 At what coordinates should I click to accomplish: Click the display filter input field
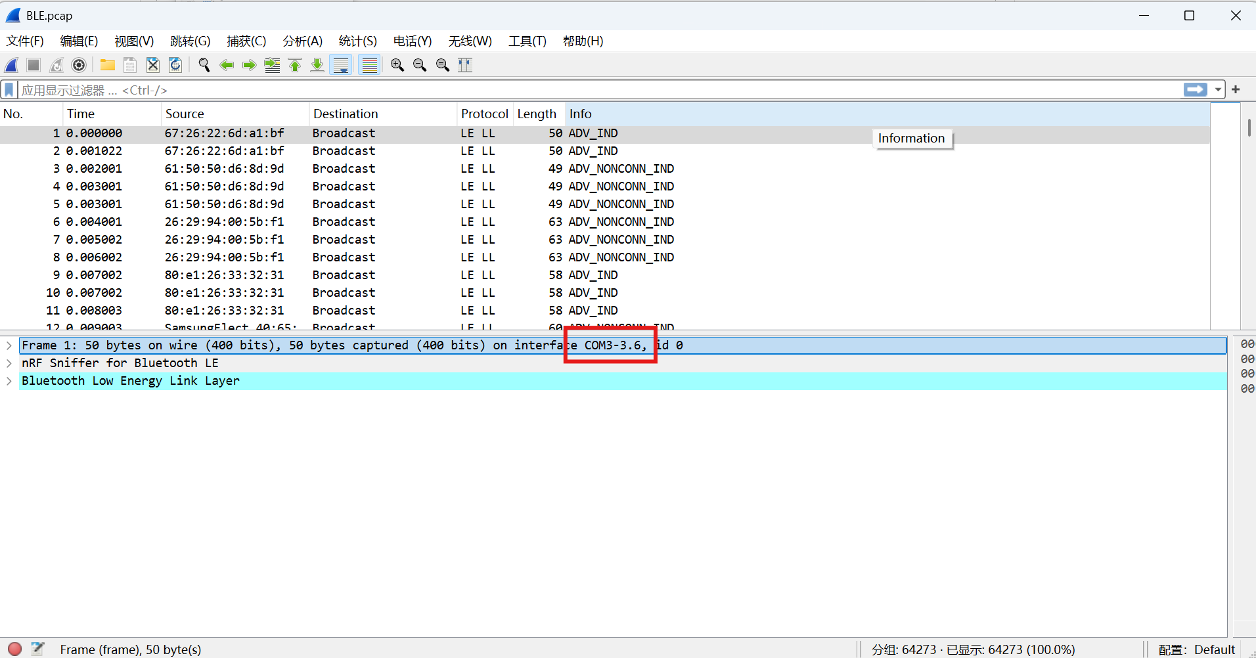[599, 90]
